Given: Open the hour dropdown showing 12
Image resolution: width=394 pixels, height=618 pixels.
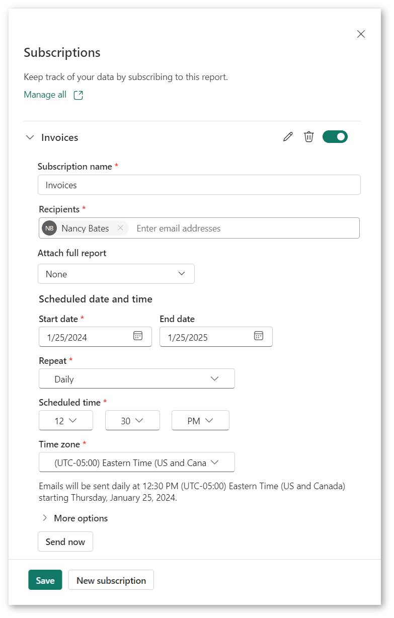Looking at the screenshot, I should click(66, 420).
